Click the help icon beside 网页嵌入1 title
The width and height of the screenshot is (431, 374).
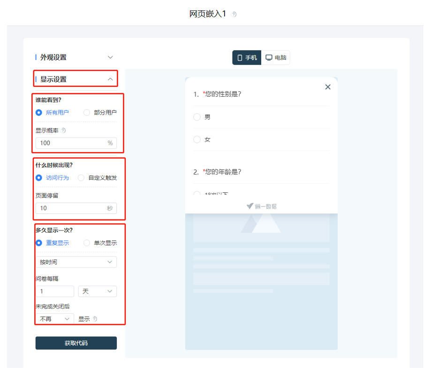[234, 14]
